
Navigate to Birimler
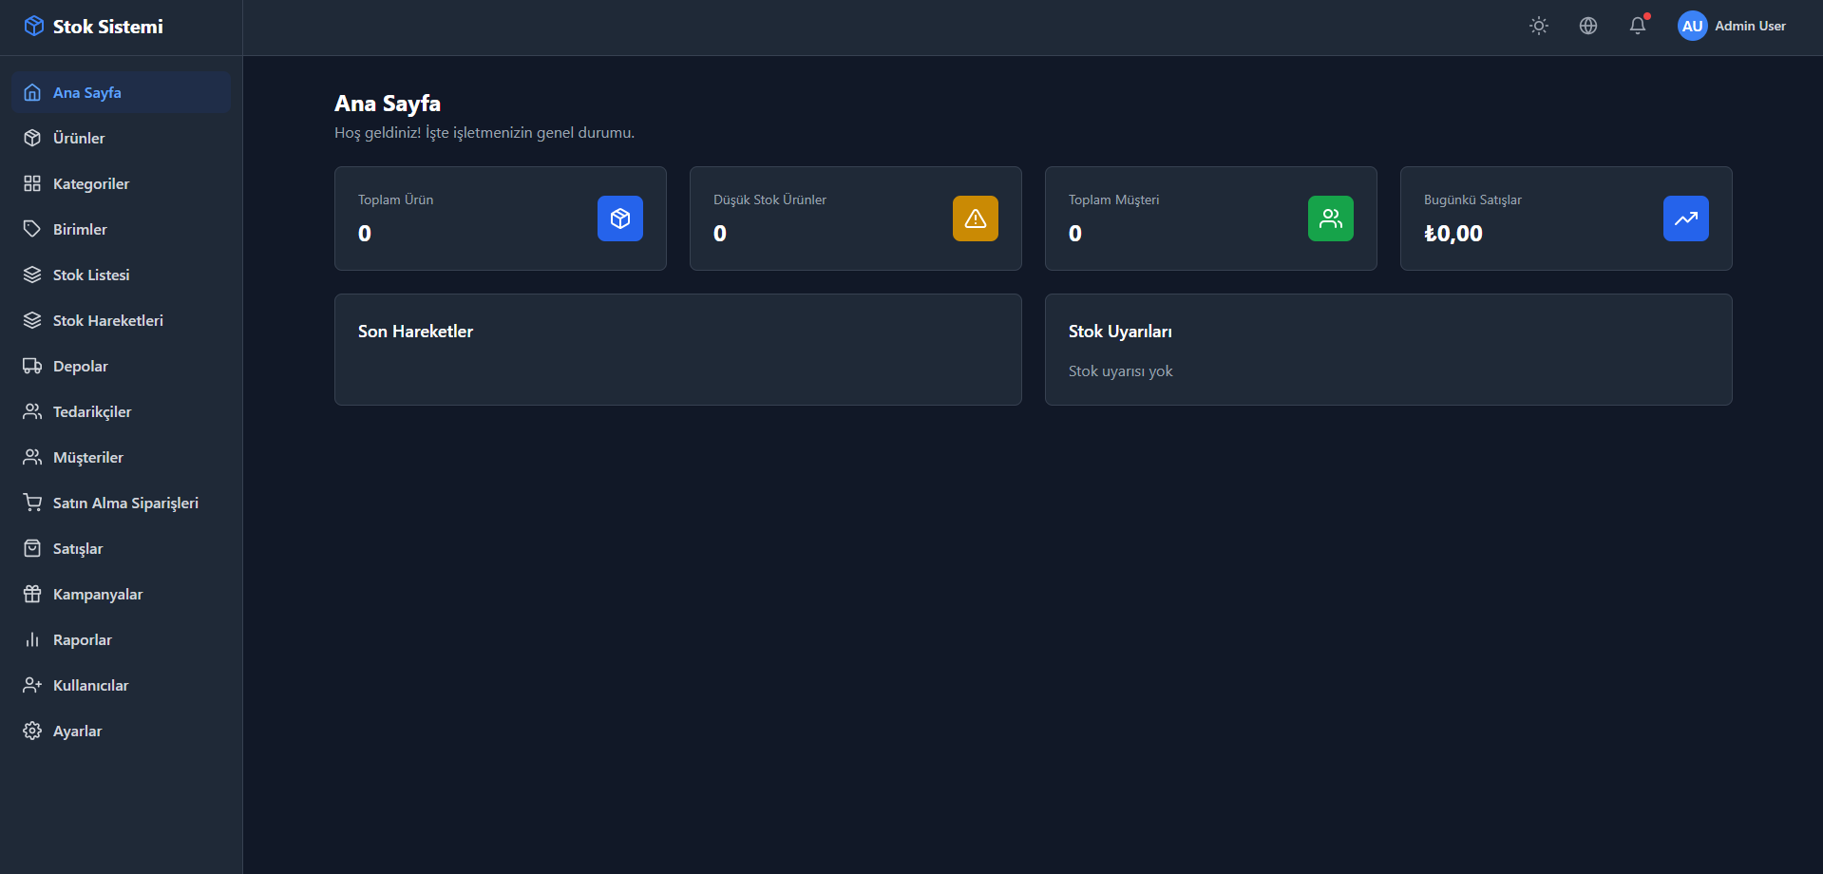tap(121, 229)
